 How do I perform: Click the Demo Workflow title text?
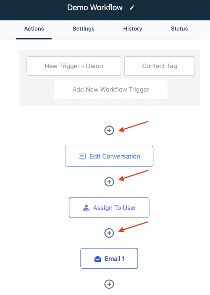click(x=95, y=8)
